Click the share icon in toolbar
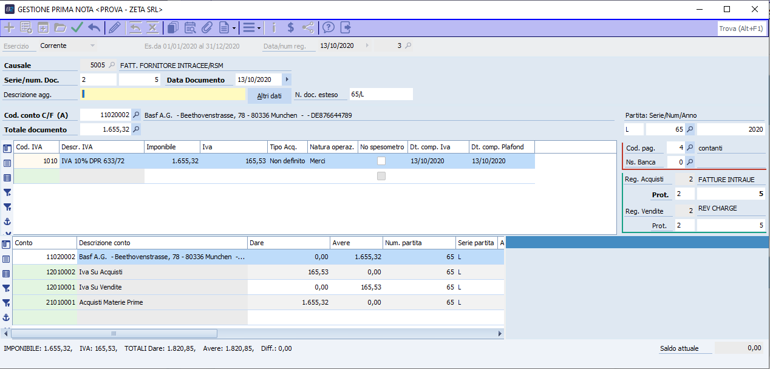This screenshot has width=770, height=369. pyautogui.click(x=308, y=27)
